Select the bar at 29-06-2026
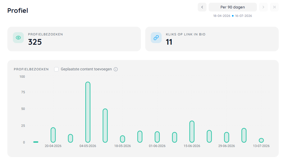Screen dimensions: 288x165 pos(227,137)
